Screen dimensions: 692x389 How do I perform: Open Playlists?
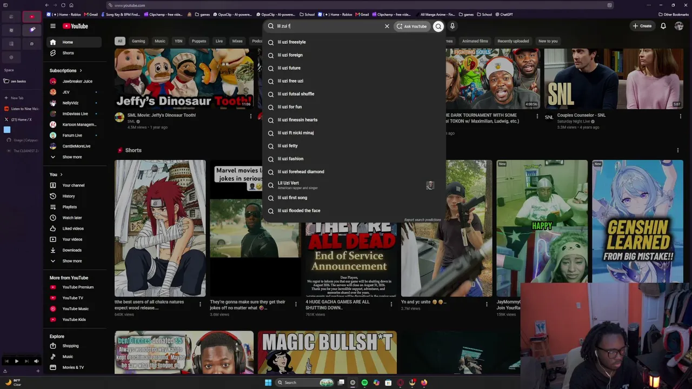[x=74, y=207]
